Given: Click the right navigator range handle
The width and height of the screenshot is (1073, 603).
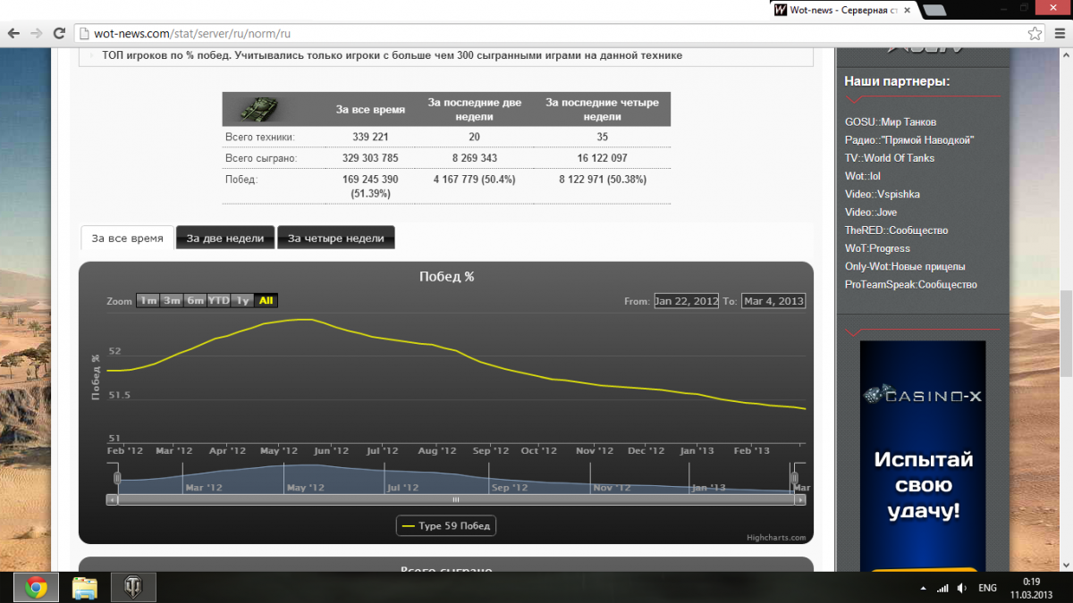Looking at the screenshot, I should tap(794, 479).
